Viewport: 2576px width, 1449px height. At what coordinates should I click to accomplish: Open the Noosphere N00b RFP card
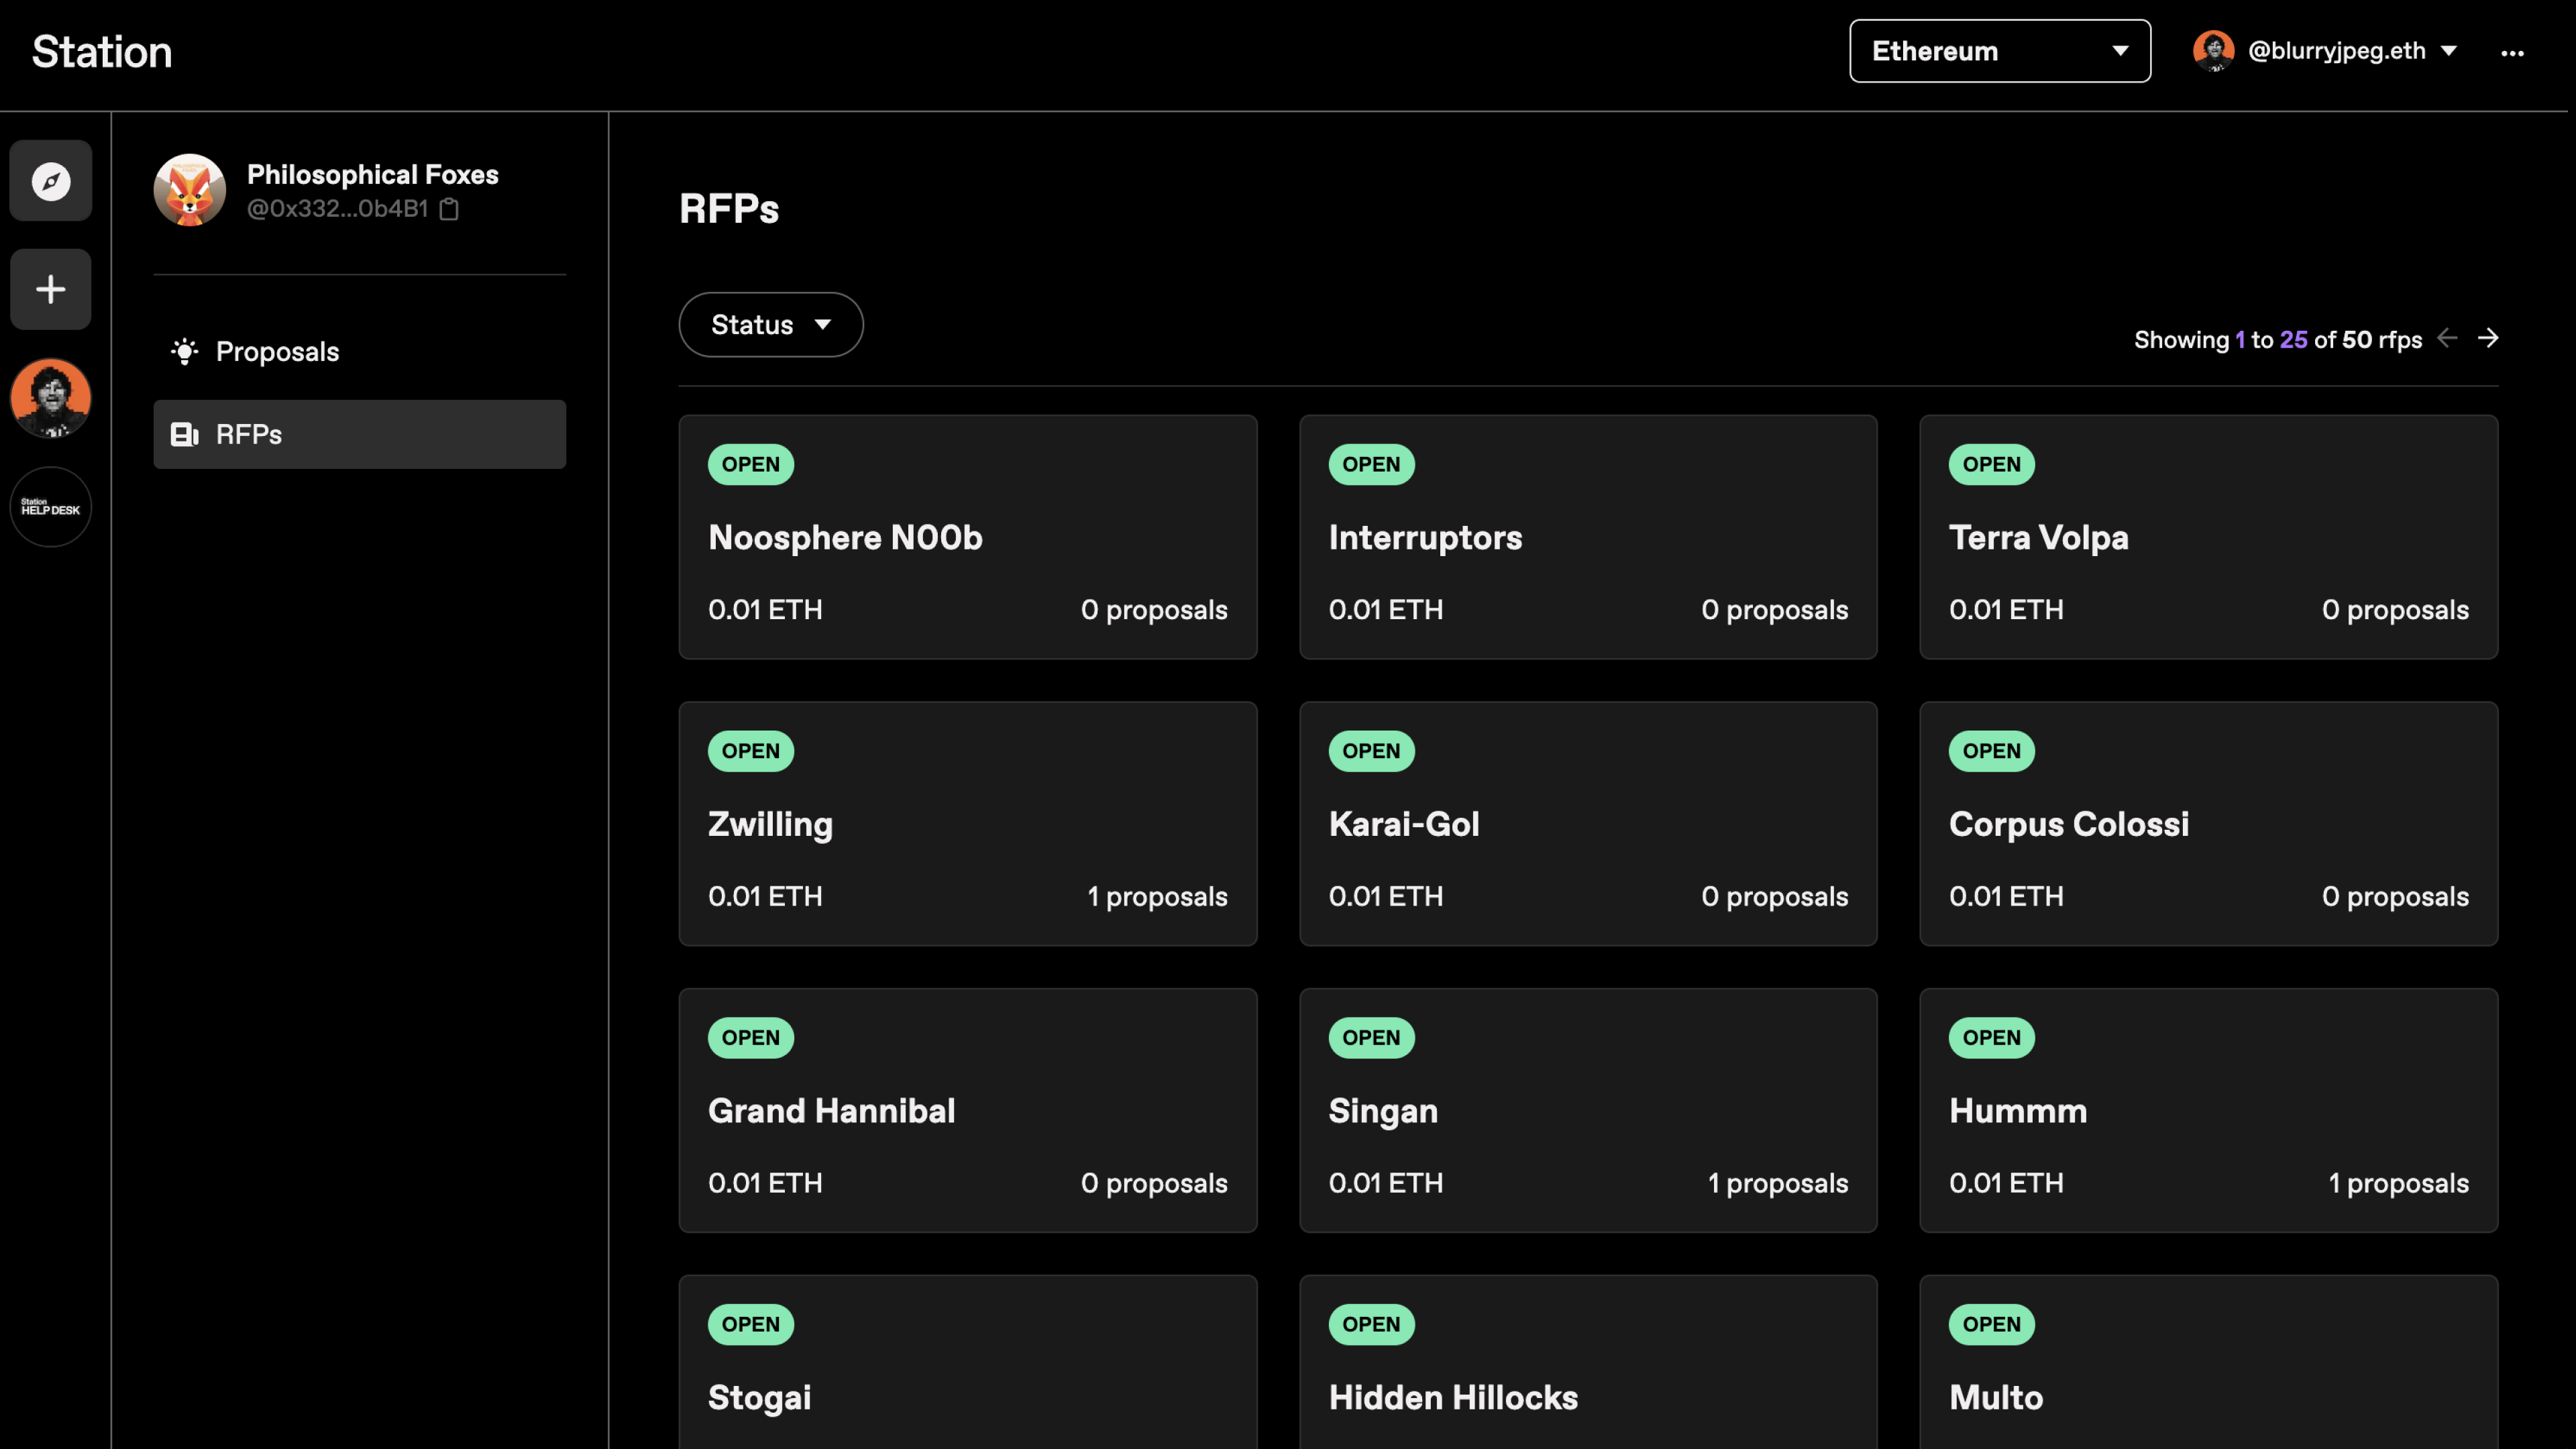[x=967, y=537]
